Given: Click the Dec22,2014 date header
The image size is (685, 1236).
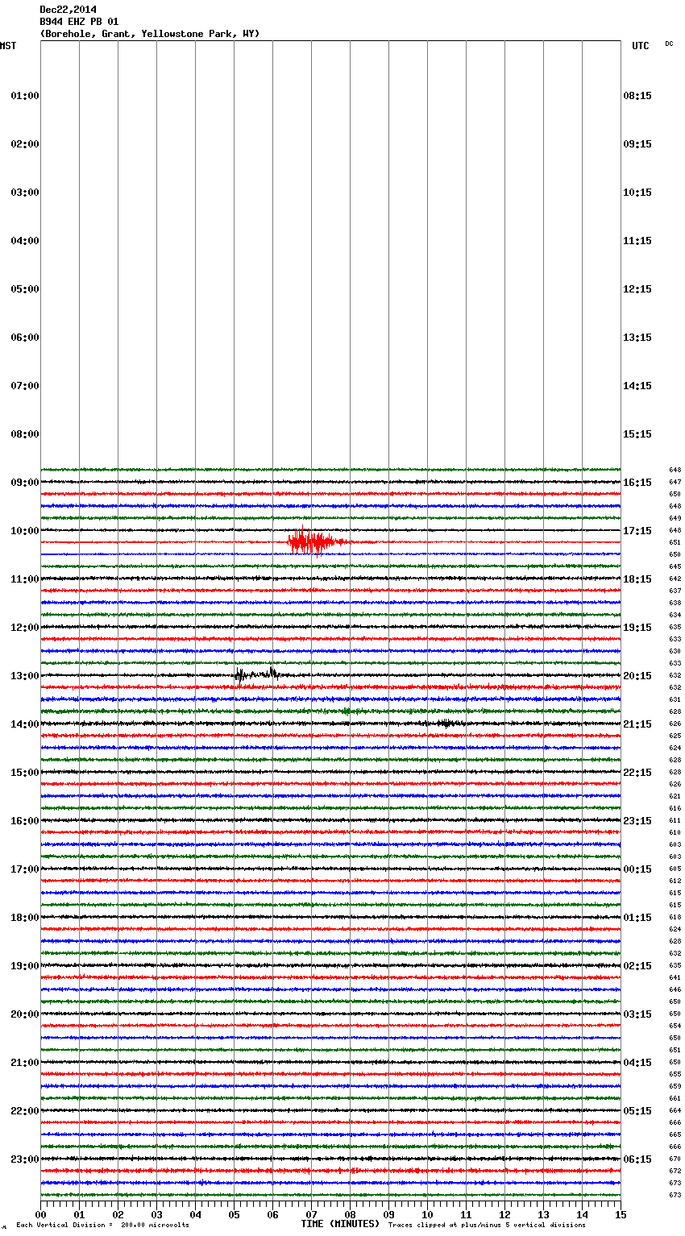Looking at the screenshot, I should pos(68,10).
